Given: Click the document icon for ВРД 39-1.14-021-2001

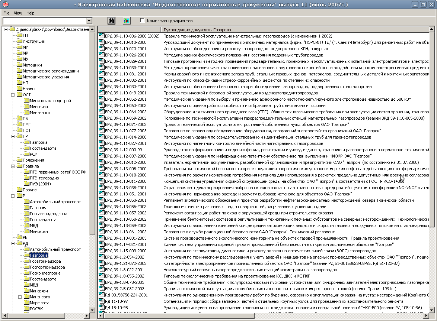Looking at the screenshot, I should click(x=102, y=244).
